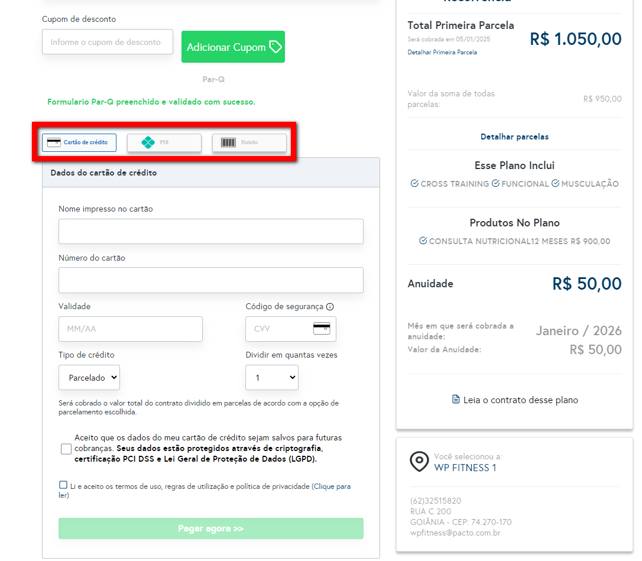Expand Detalhar parcelas section
This screenshot has width=642, height=561.
tap(514, 137)
